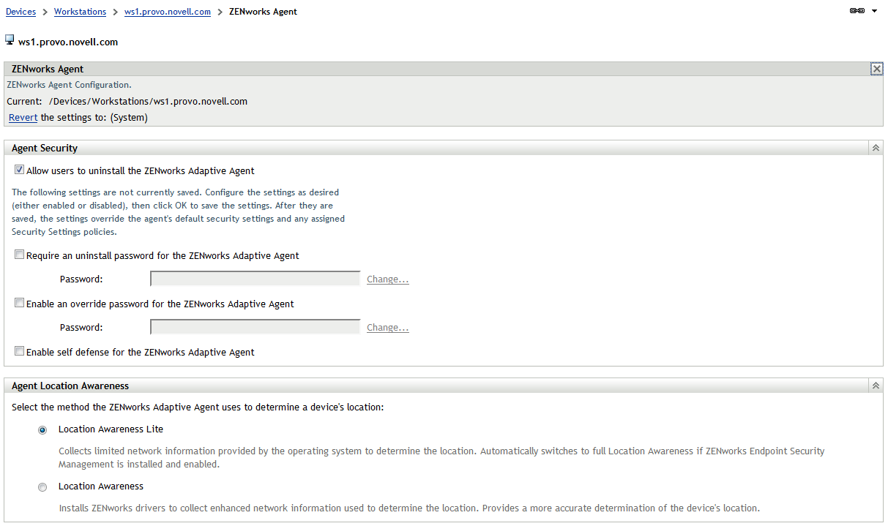888x526 pixels.
Task: Click Change... next to the override password
Action: coord(387,328)
